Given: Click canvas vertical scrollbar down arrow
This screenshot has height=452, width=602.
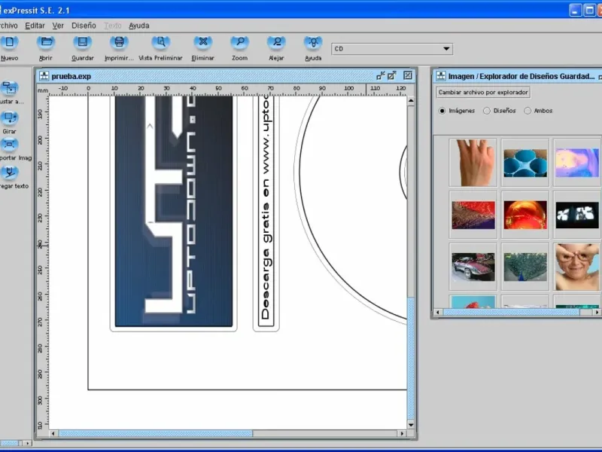Looking at the screenshot, I should 411,425.
